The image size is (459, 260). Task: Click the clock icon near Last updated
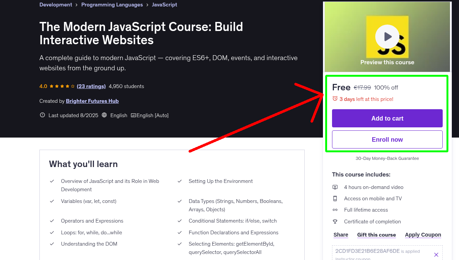[x=42, y=115]
